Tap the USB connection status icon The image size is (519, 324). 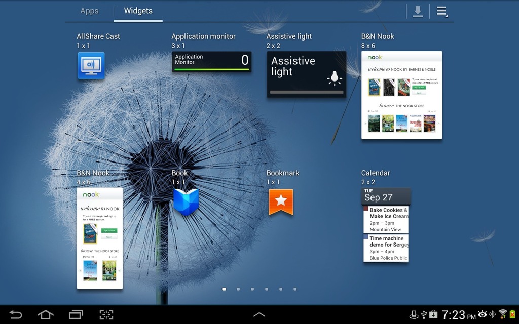[424, 314]
